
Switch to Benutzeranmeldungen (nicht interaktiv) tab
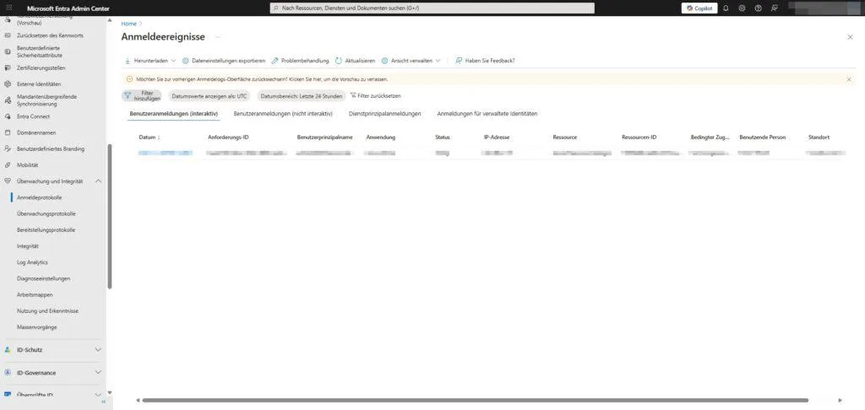point(283,113)
